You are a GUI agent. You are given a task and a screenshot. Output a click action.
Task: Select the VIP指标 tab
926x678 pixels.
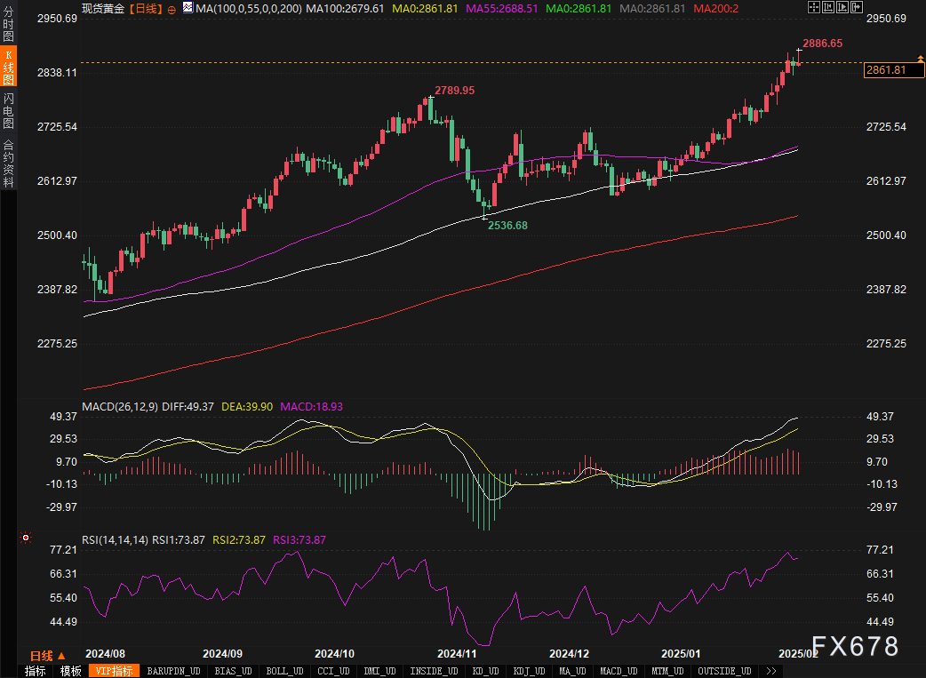[x=115, y=671]
